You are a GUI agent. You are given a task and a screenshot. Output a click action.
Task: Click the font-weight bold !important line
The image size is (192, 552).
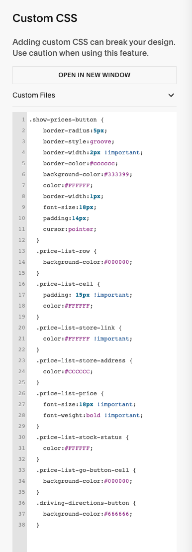(x=93, y=415)
